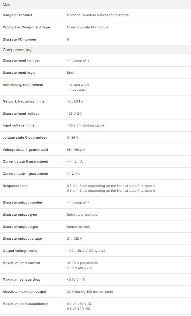Collapse the Main section header

point(95,4)
